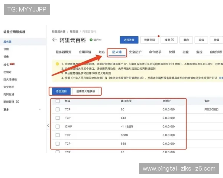Click the 续费 button
This screenshot has width=223, height=178.
[x=169, y=40]
